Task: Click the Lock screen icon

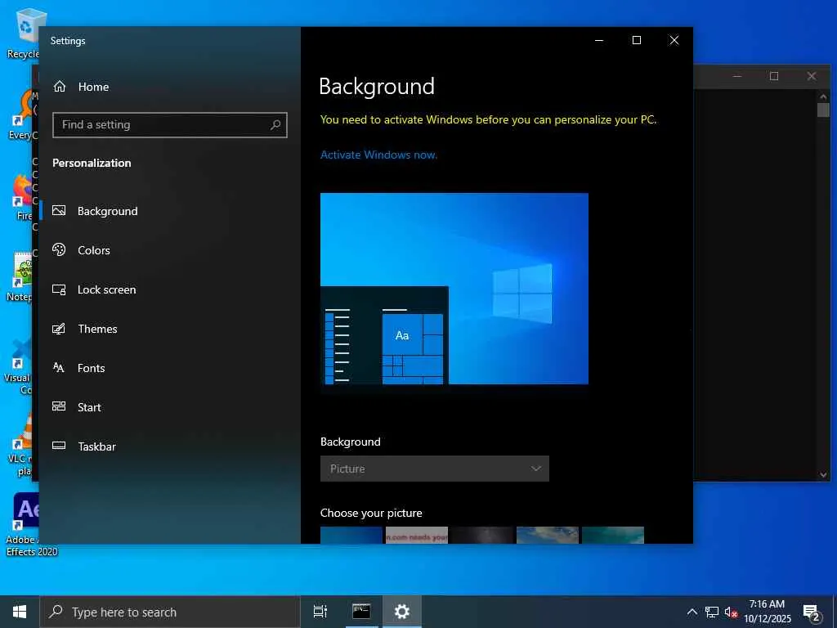Action: pos(59,289)
